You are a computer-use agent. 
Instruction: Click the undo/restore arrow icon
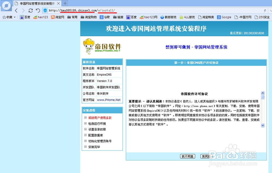pyautogui.click(x=38, y=11)
